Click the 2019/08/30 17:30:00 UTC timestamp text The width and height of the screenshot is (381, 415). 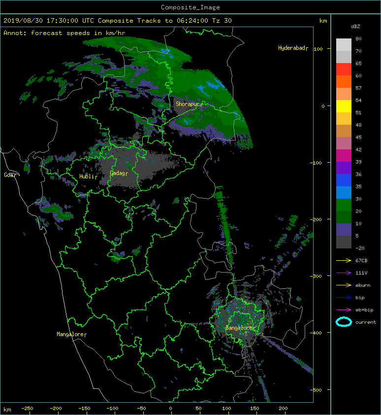tap(49, 21)
